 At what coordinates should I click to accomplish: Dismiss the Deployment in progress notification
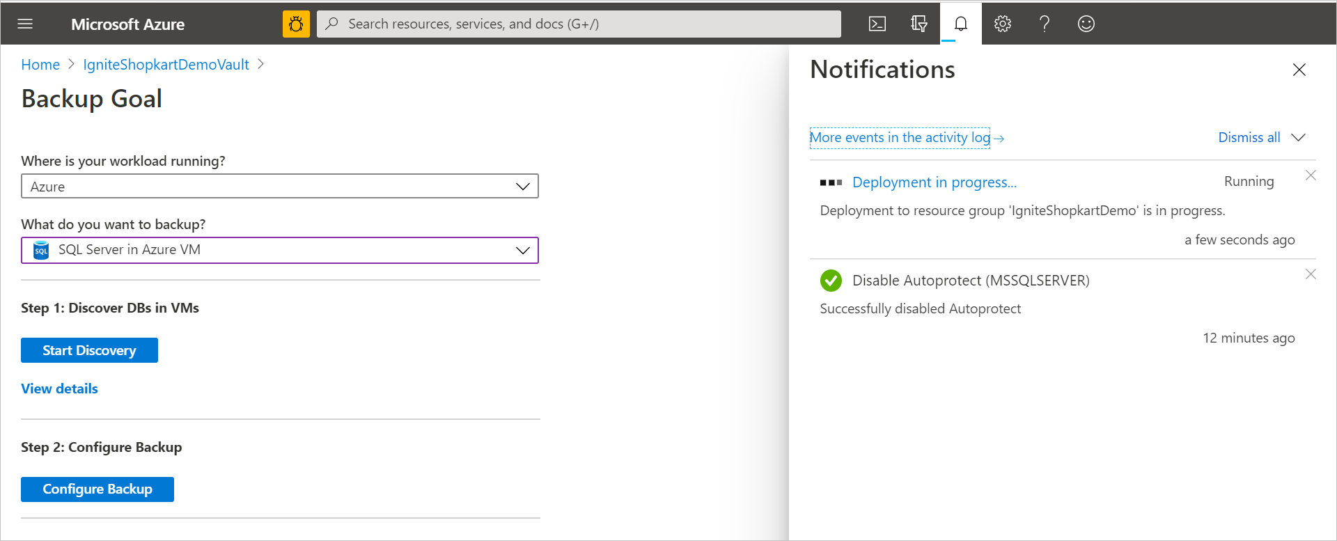[1311, 175]
